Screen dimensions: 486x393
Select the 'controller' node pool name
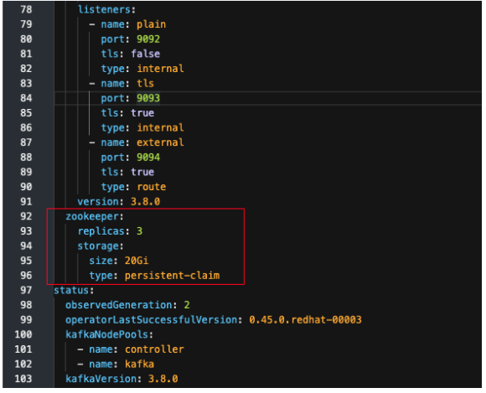(x=154, y=349)
